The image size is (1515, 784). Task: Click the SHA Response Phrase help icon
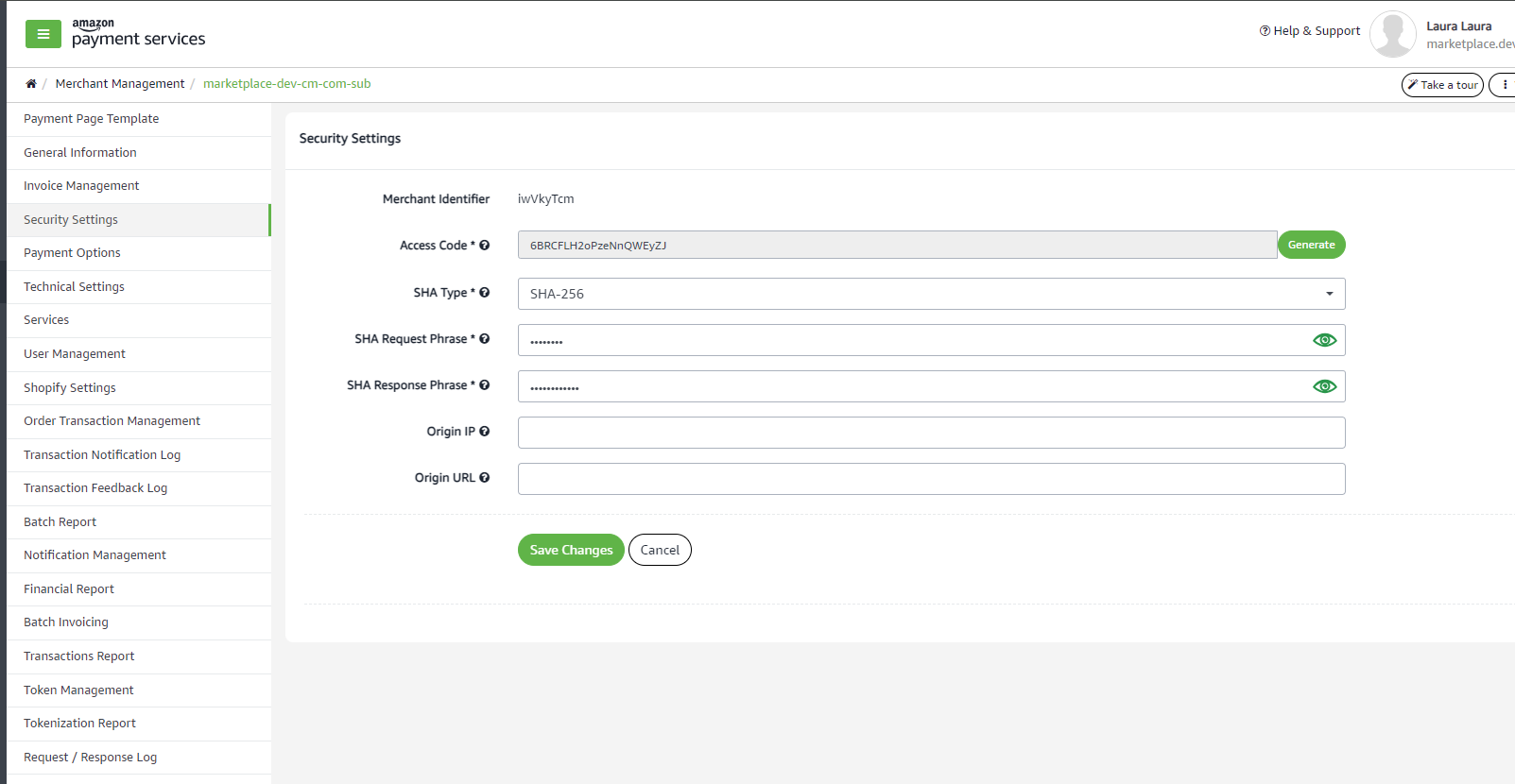[x=485, y=385]
